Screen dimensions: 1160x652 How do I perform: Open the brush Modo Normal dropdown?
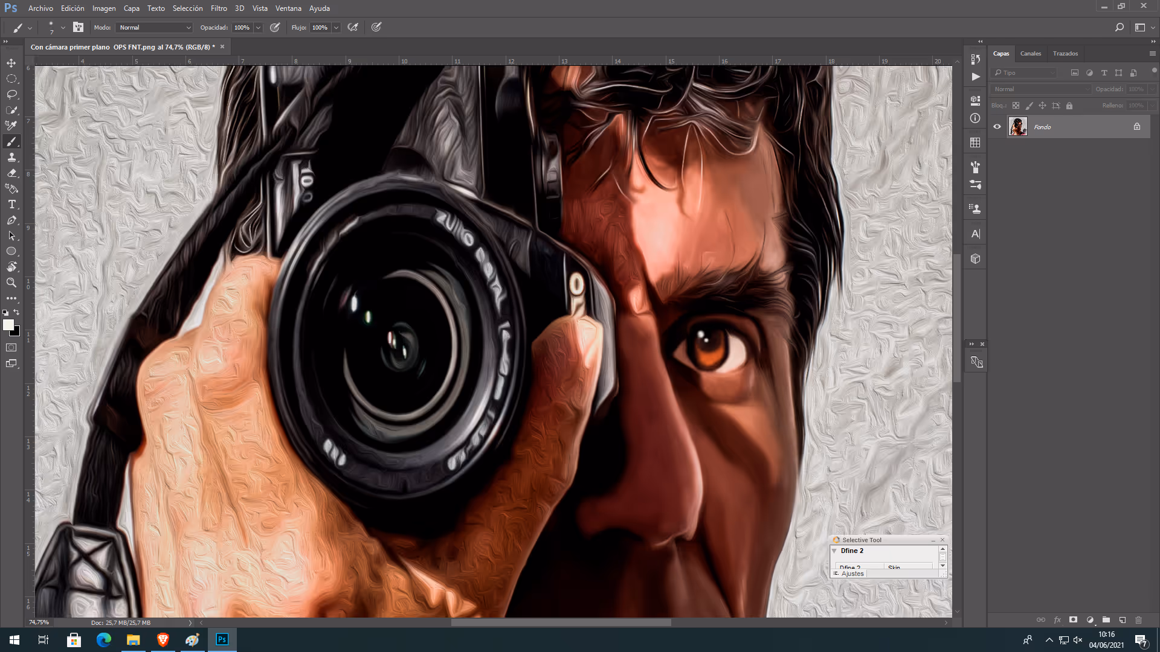154,27
